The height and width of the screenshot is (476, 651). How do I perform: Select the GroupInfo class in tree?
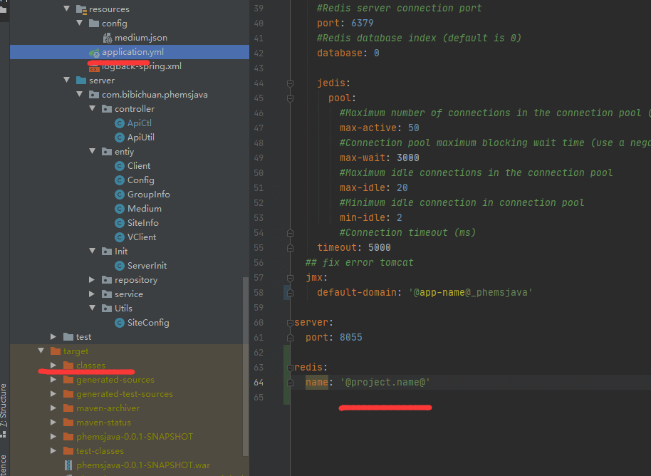pyautogui.click(x=148, y=195)
